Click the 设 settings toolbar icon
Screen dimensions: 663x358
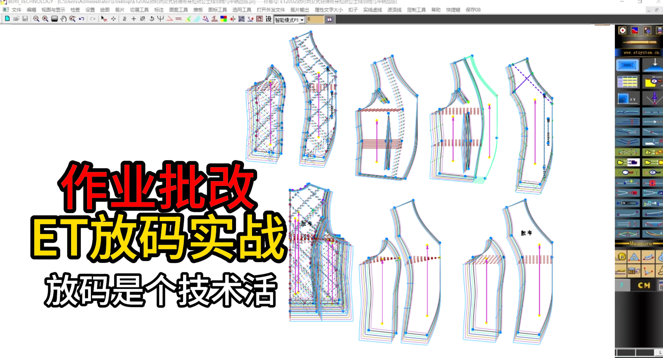[268, 19]
